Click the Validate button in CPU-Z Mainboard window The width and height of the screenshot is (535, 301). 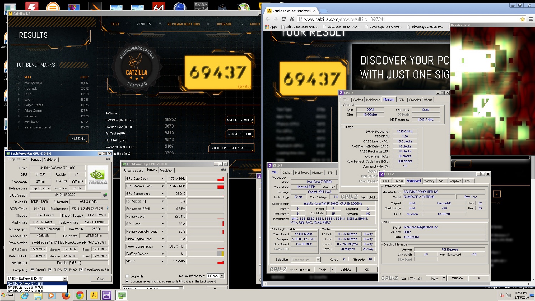[x=457, y=278]
